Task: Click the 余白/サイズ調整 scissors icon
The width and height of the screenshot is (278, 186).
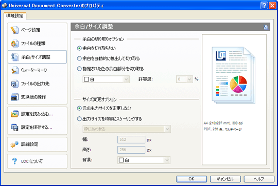Action: coord(14,57)
